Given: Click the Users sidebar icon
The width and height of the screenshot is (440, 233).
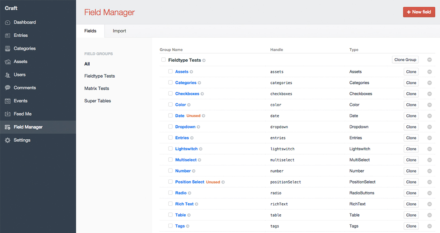Looking at the screenshot, I should (7, 75).
